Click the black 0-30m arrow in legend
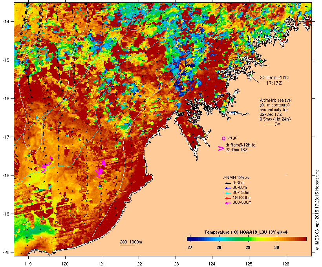Screen dimensions: 322x267 [228, 183]
